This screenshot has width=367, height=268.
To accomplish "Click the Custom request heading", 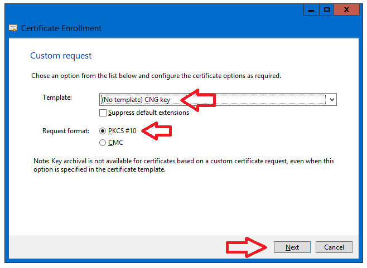I will coord(61,56).
